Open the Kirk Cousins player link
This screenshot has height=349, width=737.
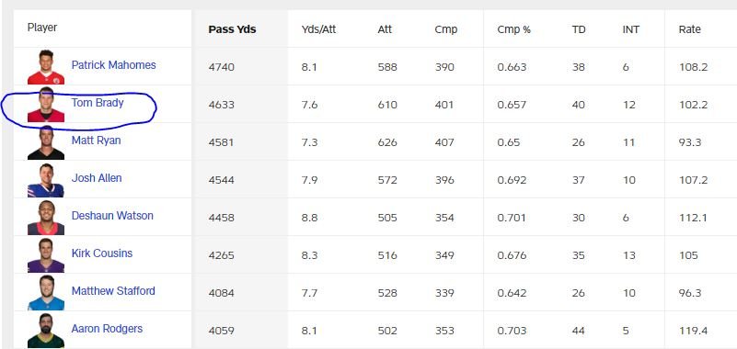102,253
